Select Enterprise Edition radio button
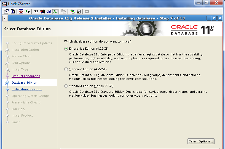This screenshot has height=149, width=225. (66, 49)
